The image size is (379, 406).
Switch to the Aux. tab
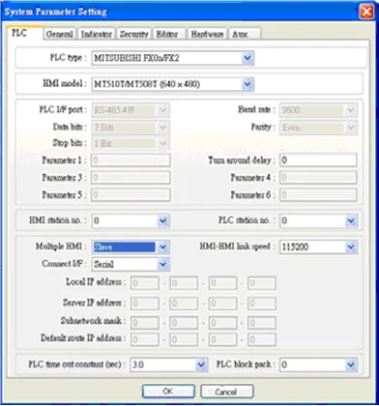[245, 34]
